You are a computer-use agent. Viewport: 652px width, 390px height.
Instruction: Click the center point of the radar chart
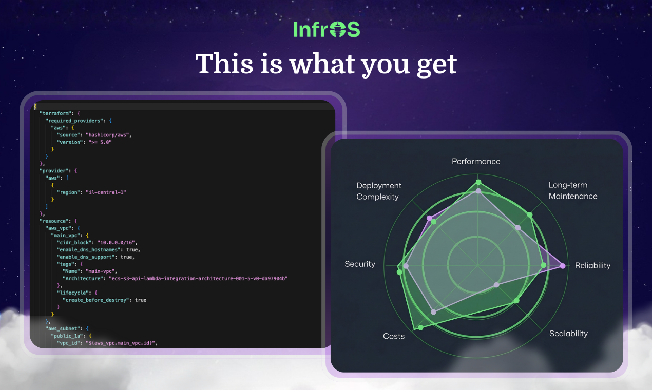477,265
